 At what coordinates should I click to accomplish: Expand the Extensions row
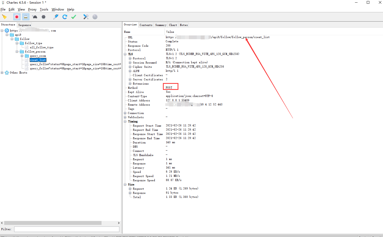(130, 84)
